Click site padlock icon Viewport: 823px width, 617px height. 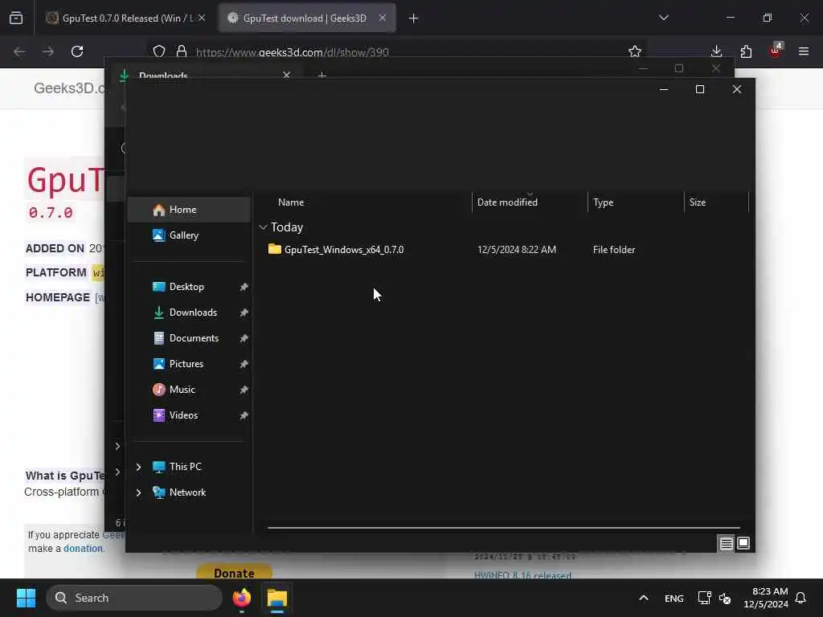coord(182,51)
